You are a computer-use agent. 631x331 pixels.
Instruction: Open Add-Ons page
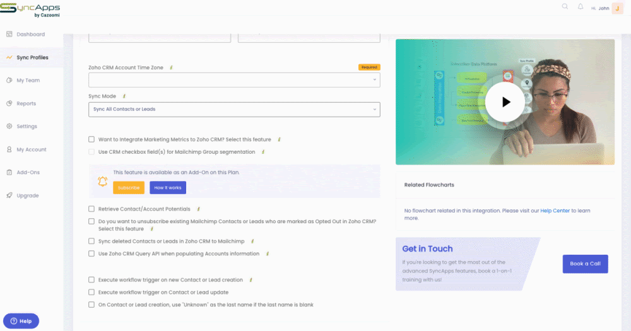pyautogui.click(x=28, y=173)
